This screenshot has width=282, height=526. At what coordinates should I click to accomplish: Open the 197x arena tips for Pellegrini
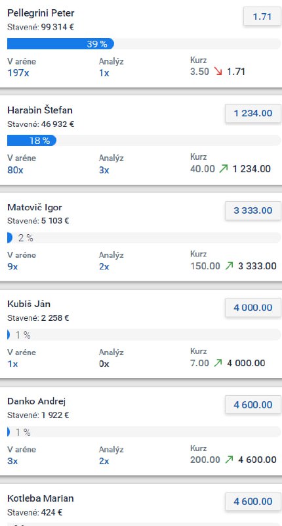[18, 73]
